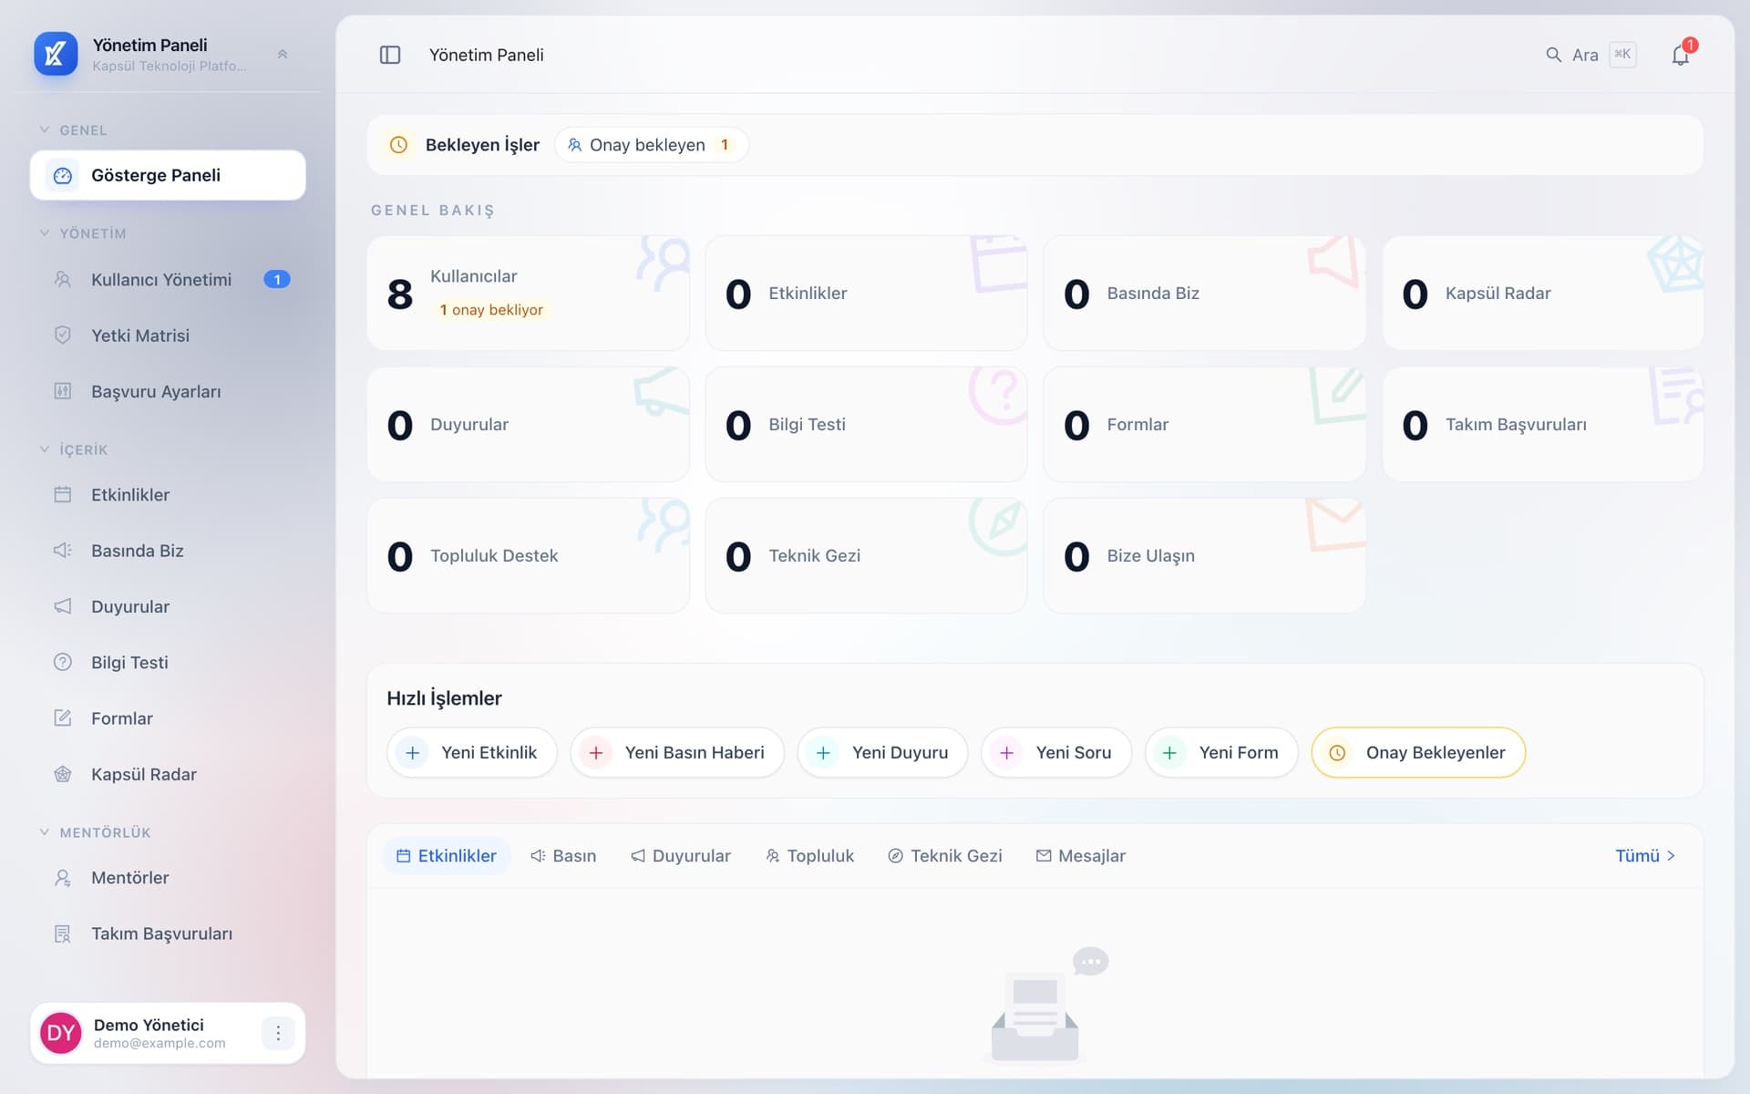Click the Yeni Form button
The height and width of the screenshot is (1094, 1750).
[1221, 752]
